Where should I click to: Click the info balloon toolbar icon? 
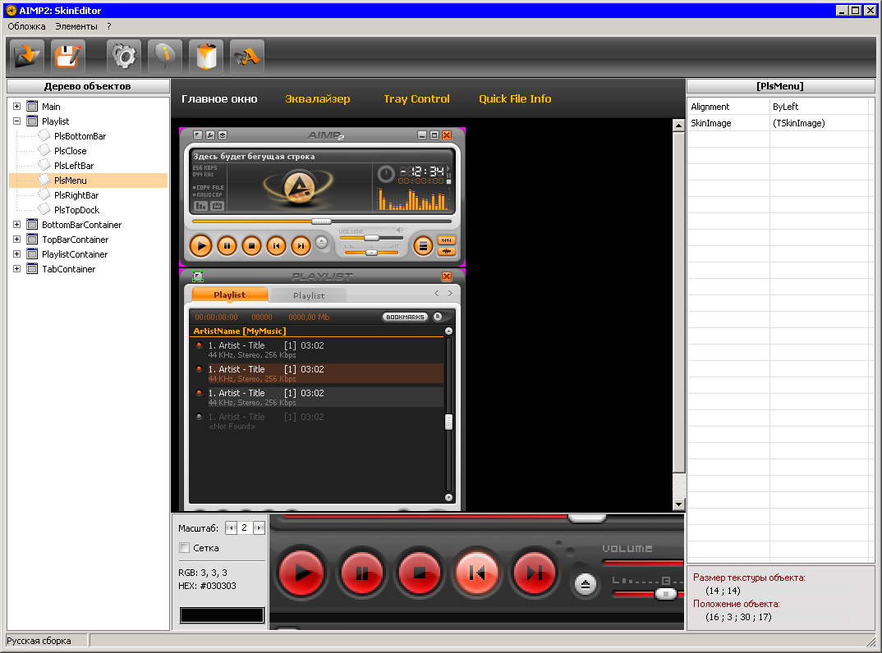click(165, 57)
